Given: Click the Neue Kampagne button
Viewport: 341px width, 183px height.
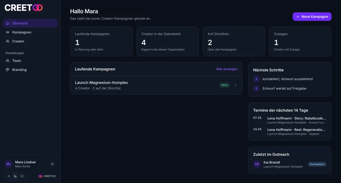Looking at the screenshot, I should (x=312, y=17).
